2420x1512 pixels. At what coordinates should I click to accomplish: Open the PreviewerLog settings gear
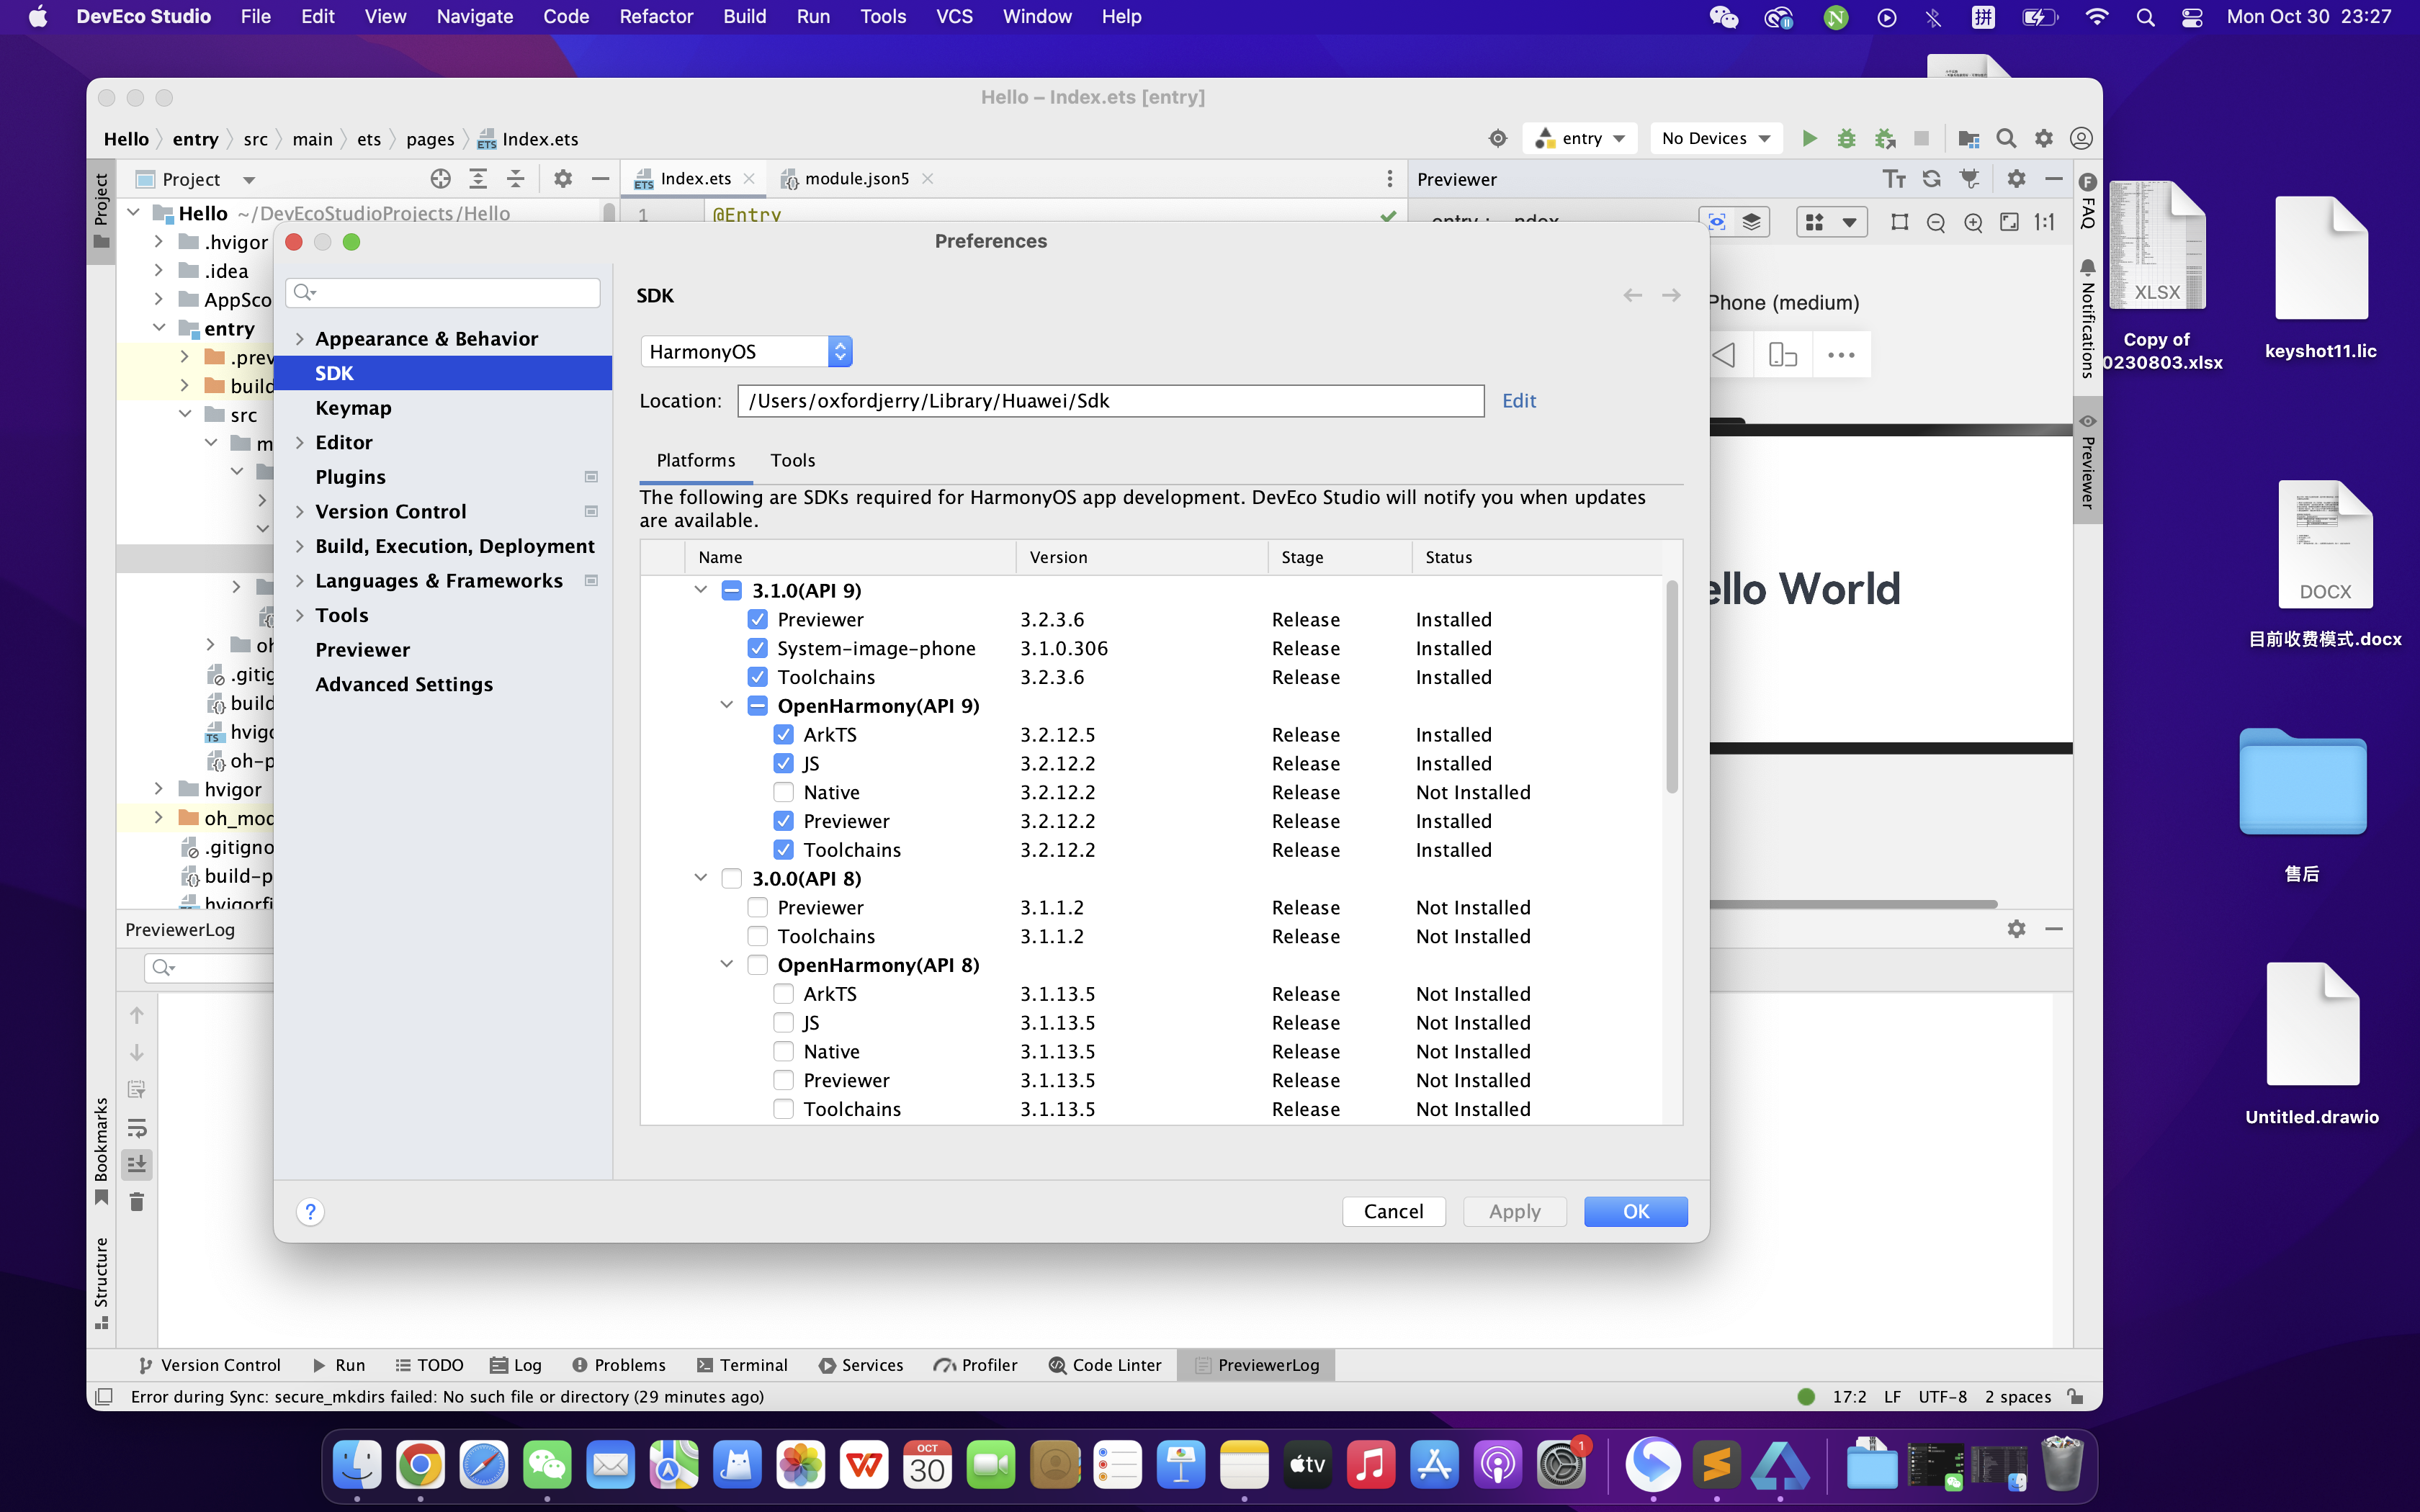coord(2016,929)
